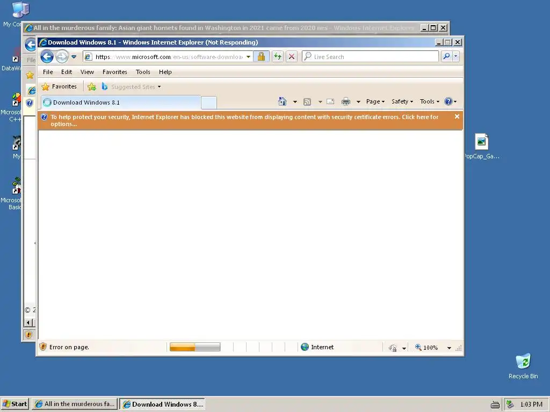Click the Print icon
The width and height of the screenshot is (550, 412).
[346, 101]
